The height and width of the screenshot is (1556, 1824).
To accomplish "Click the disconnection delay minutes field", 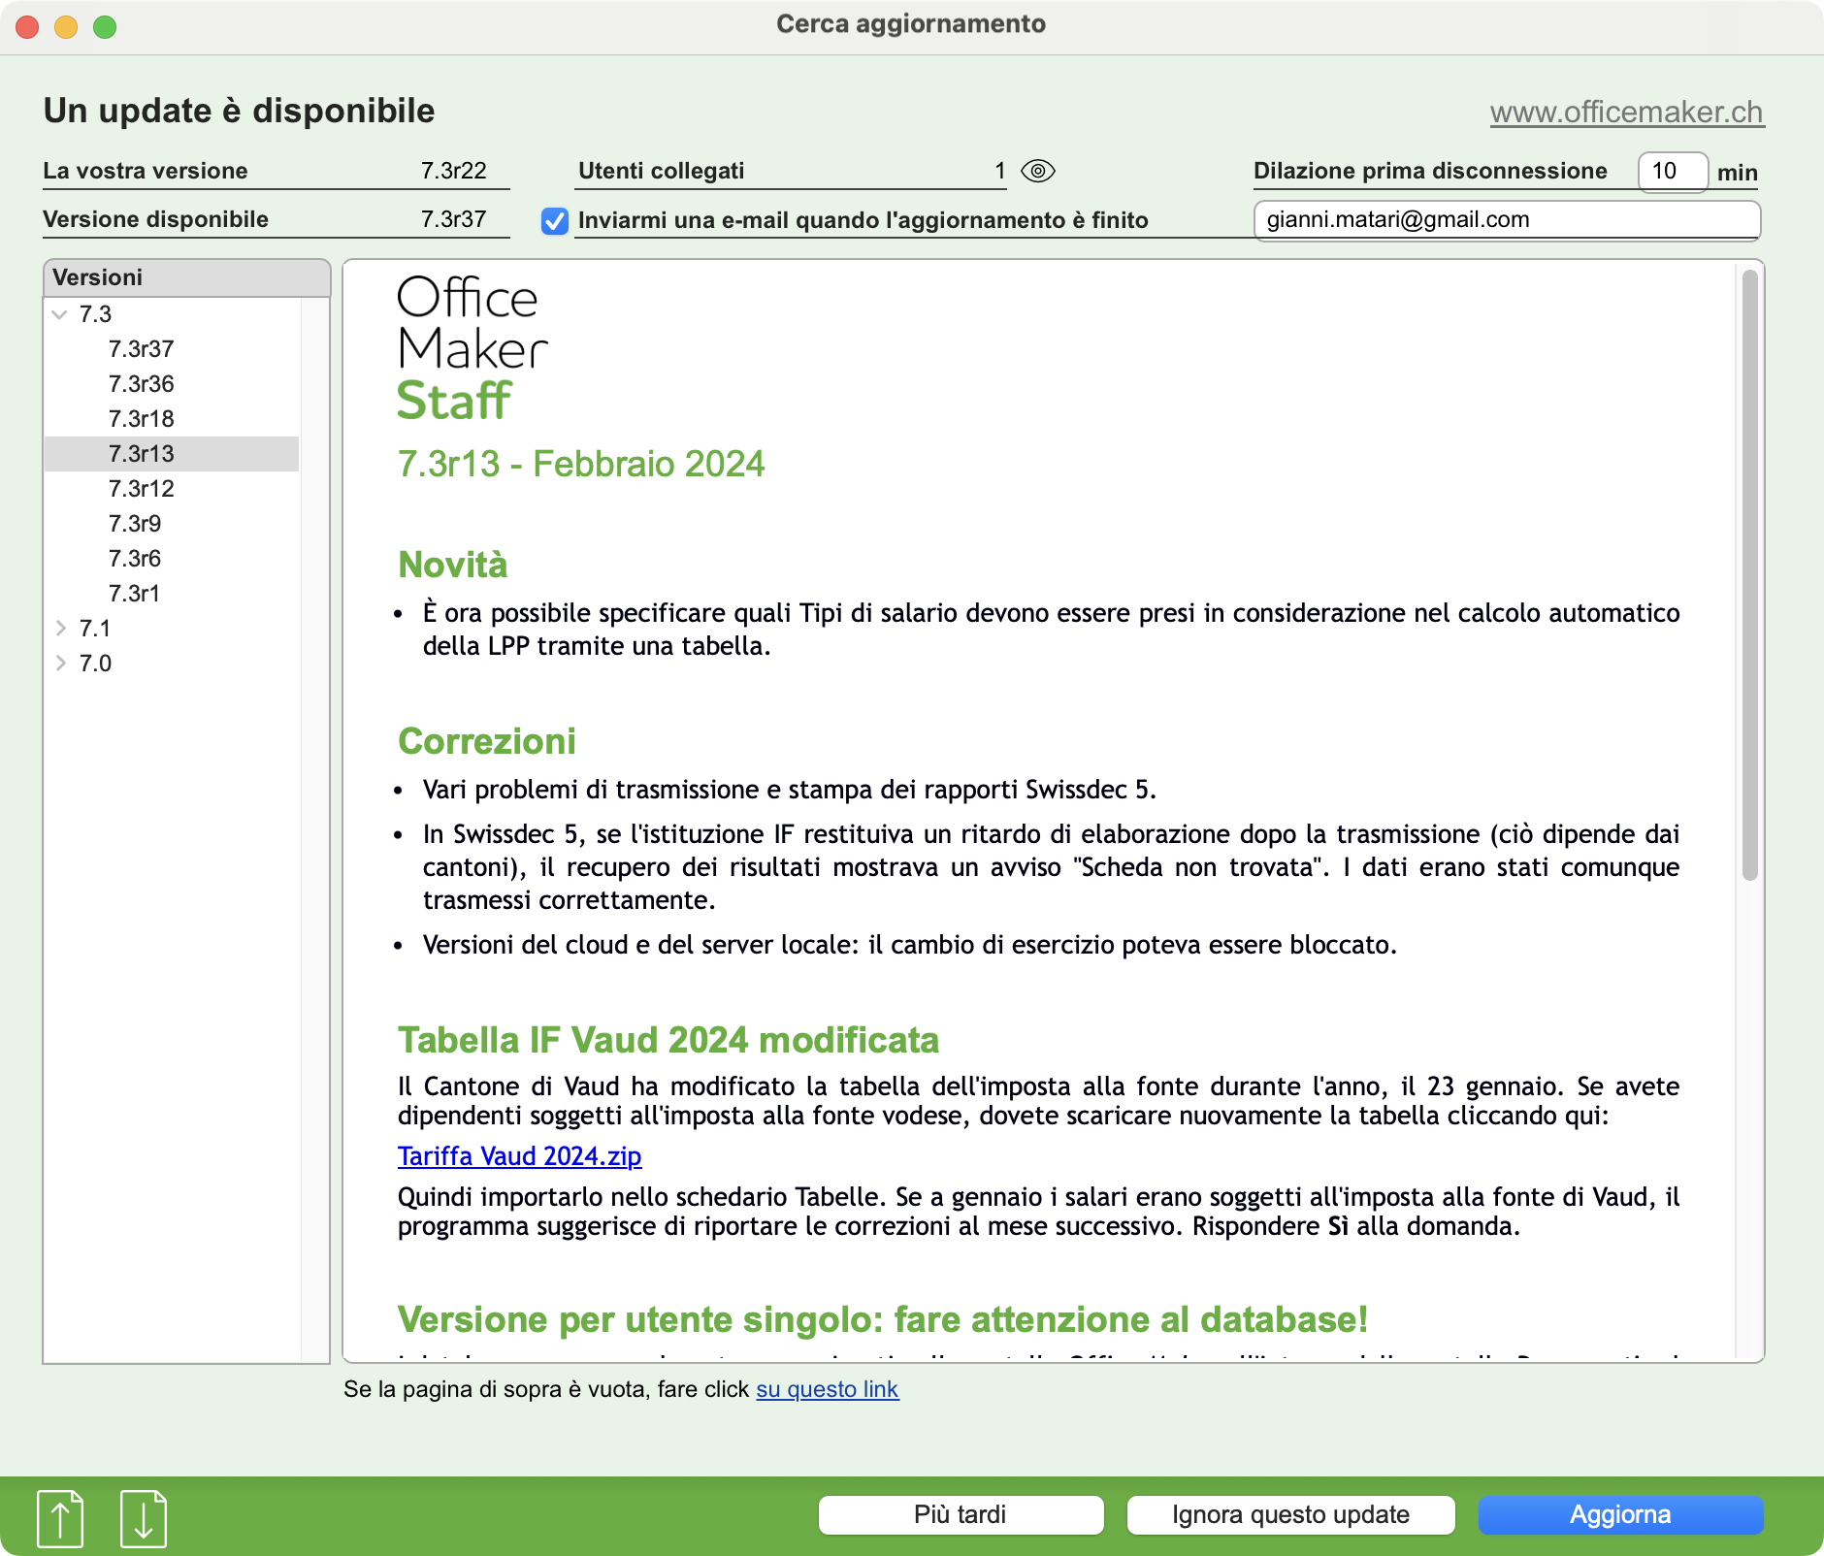I will click(1673, 172).
